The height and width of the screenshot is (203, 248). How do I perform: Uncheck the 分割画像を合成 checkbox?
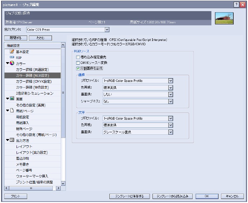pos(78,68)
